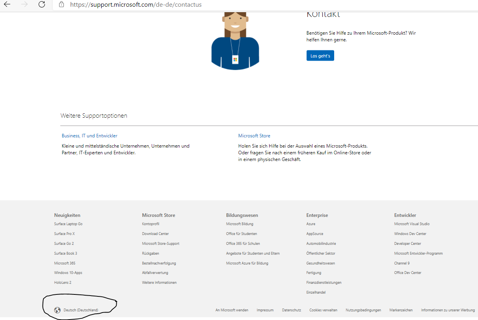Viewport: 478px width, 320px height.
Task: Open Bestellnachverfolgung link
Action: pos(159,263)
